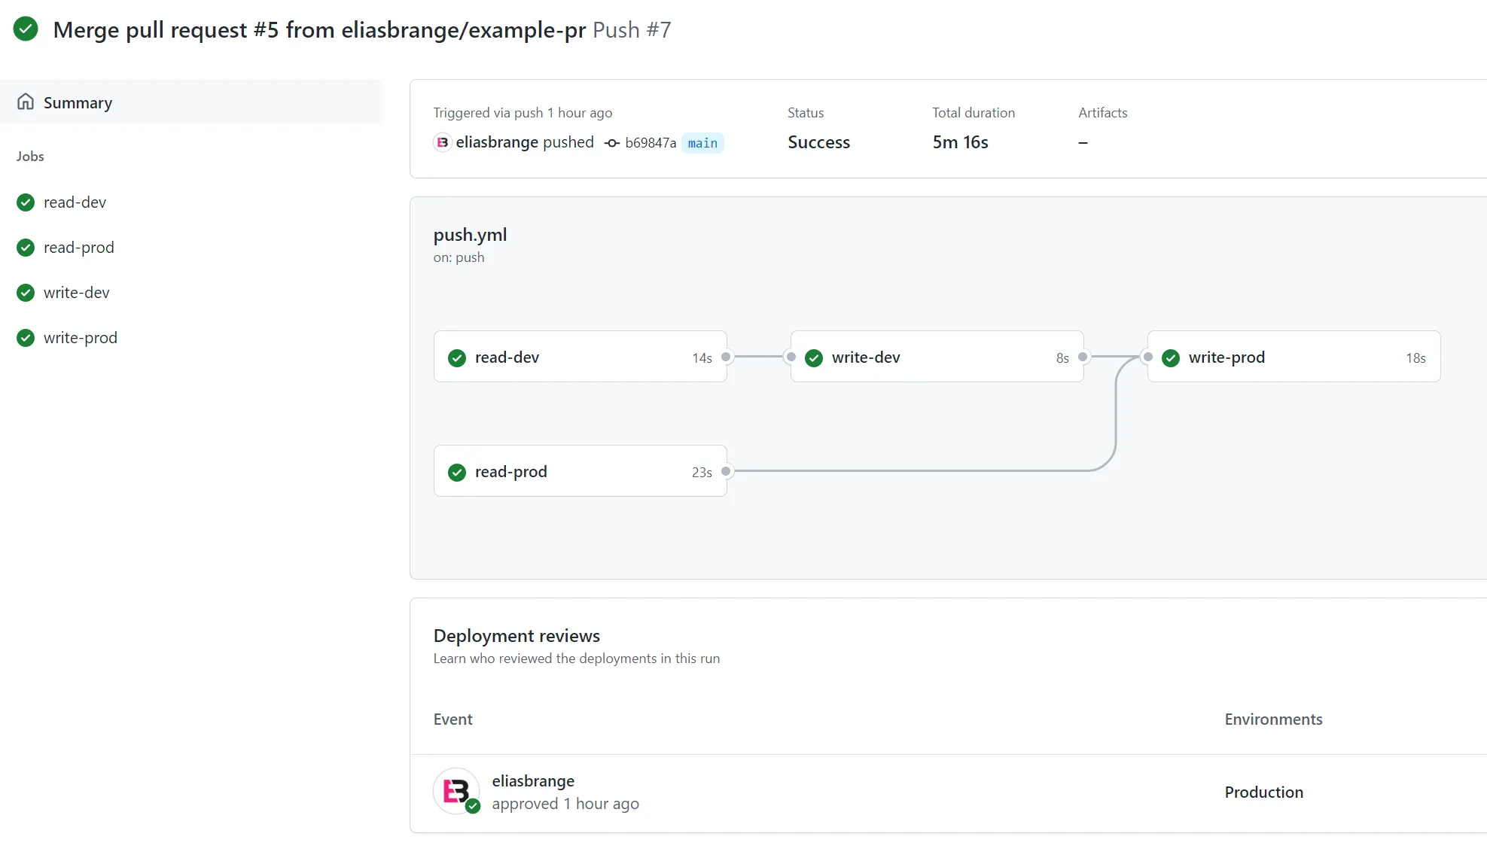Click the eliasbrange avatar in the trigger header

coord(442,142)
